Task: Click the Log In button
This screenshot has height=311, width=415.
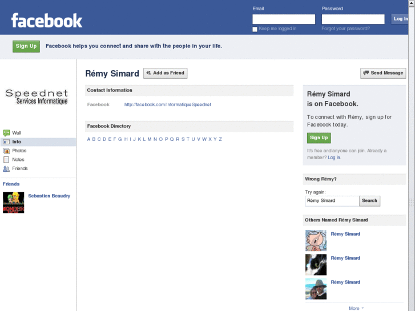Action: (x=400, y=19)
